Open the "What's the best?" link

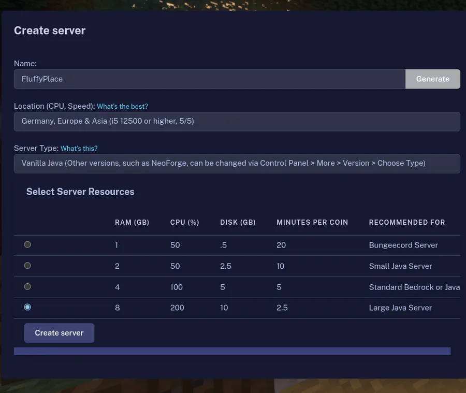[x=122, y=106]
